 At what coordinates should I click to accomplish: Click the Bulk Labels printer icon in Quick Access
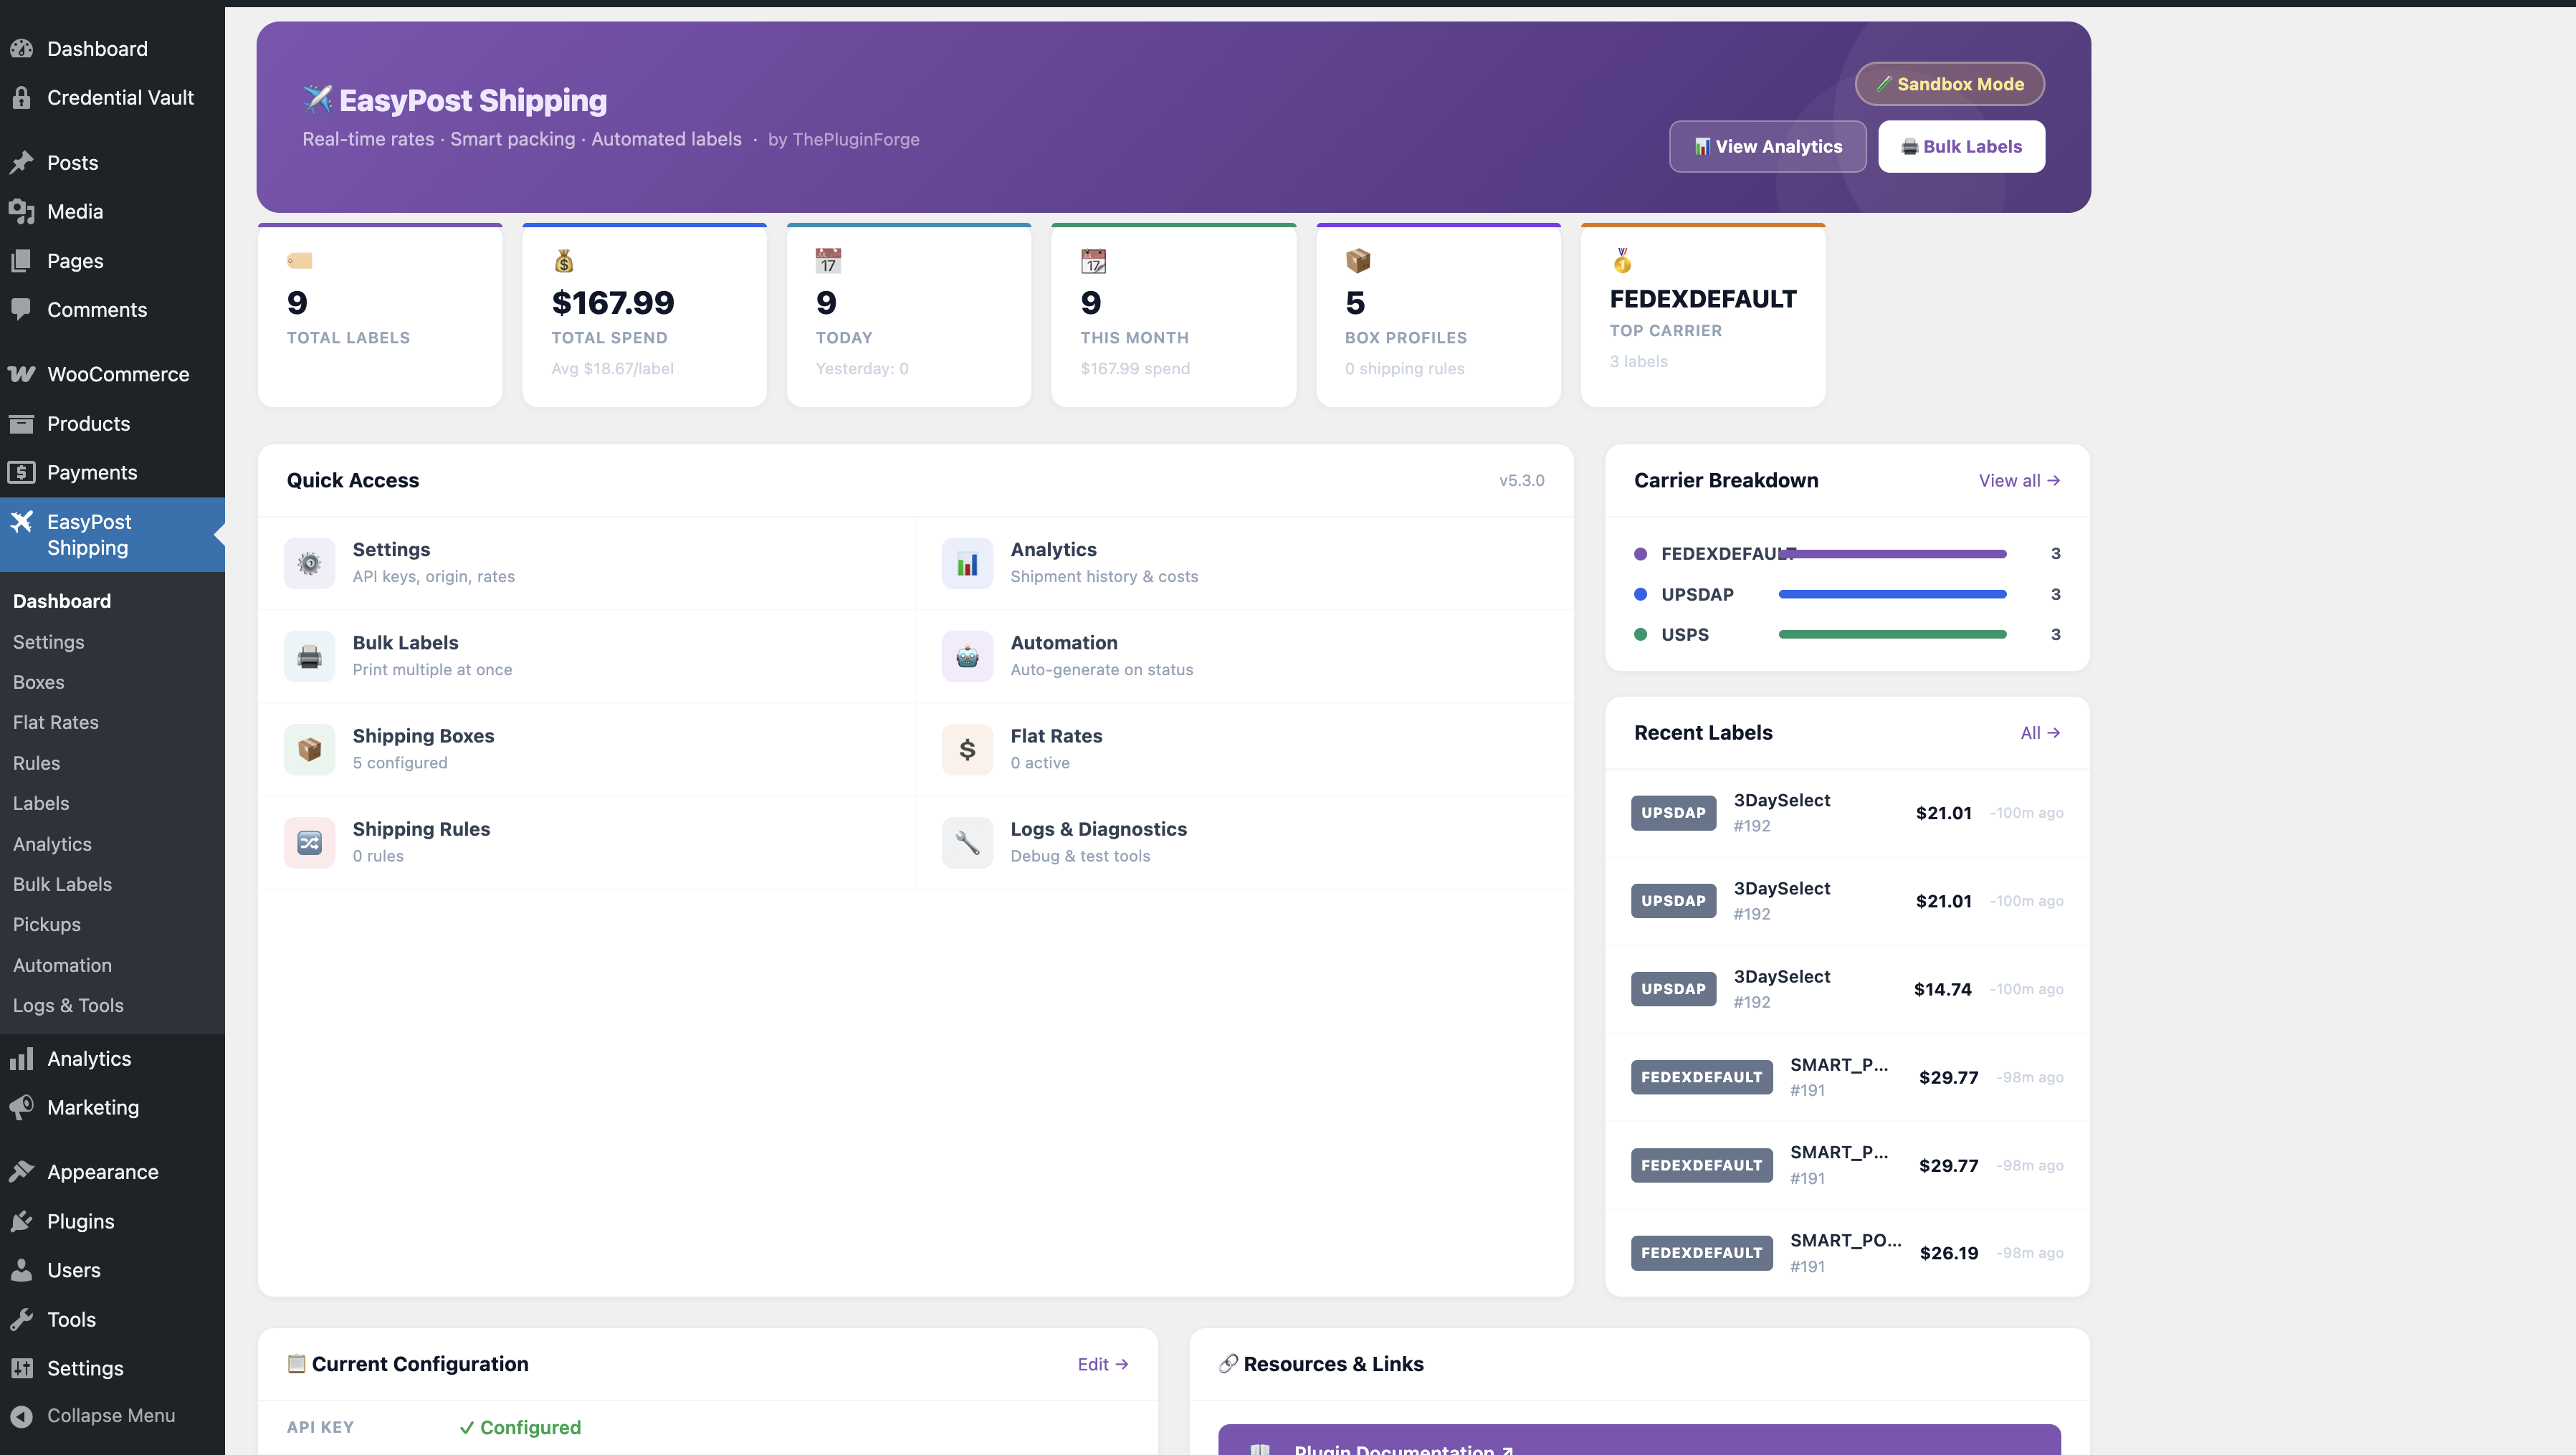tap(309, 656)
